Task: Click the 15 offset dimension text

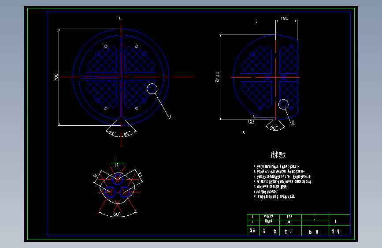Action: pos(250,121)
